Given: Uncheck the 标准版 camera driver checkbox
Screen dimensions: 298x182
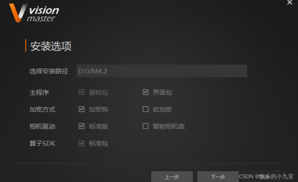Looking at the screenshot, I should pyautogui.click(x=82, y=126).
